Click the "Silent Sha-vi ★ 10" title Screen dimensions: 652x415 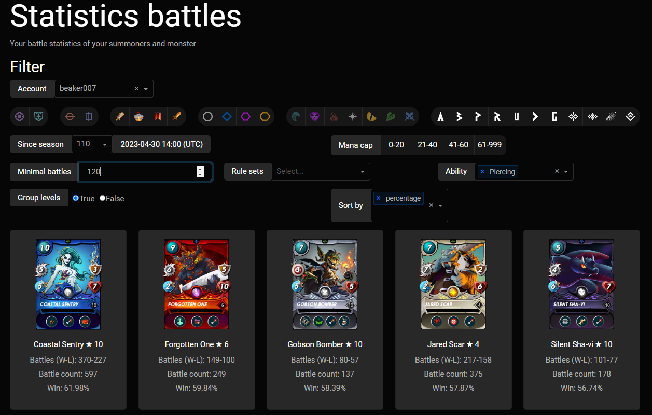(581, 344)
